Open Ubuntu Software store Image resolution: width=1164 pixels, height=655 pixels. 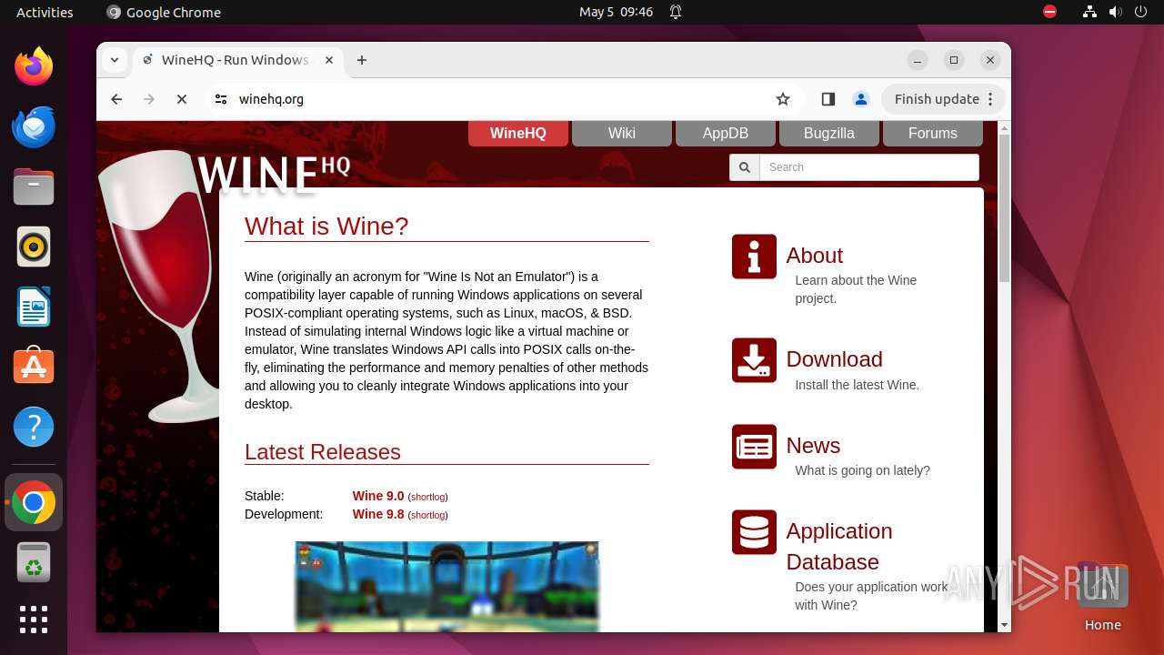tap(34, 367)
